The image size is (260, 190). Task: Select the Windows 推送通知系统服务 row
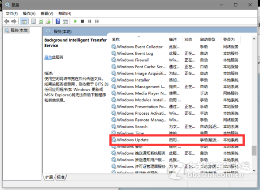(175, 153)
